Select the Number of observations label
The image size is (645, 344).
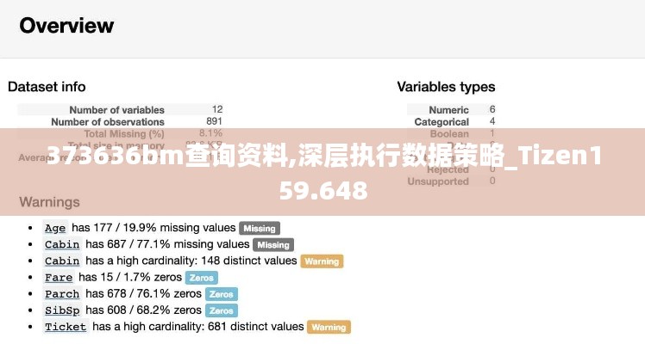tap(108, 122)
